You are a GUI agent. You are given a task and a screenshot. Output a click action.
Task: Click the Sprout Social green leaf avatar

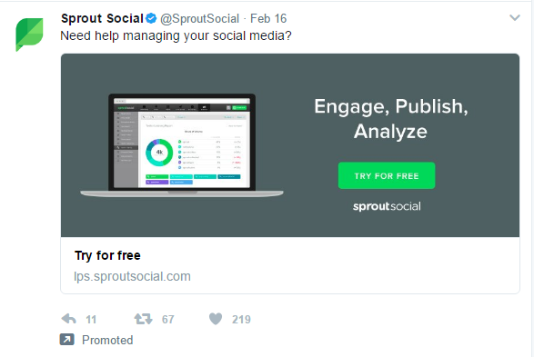pos(29,35)
